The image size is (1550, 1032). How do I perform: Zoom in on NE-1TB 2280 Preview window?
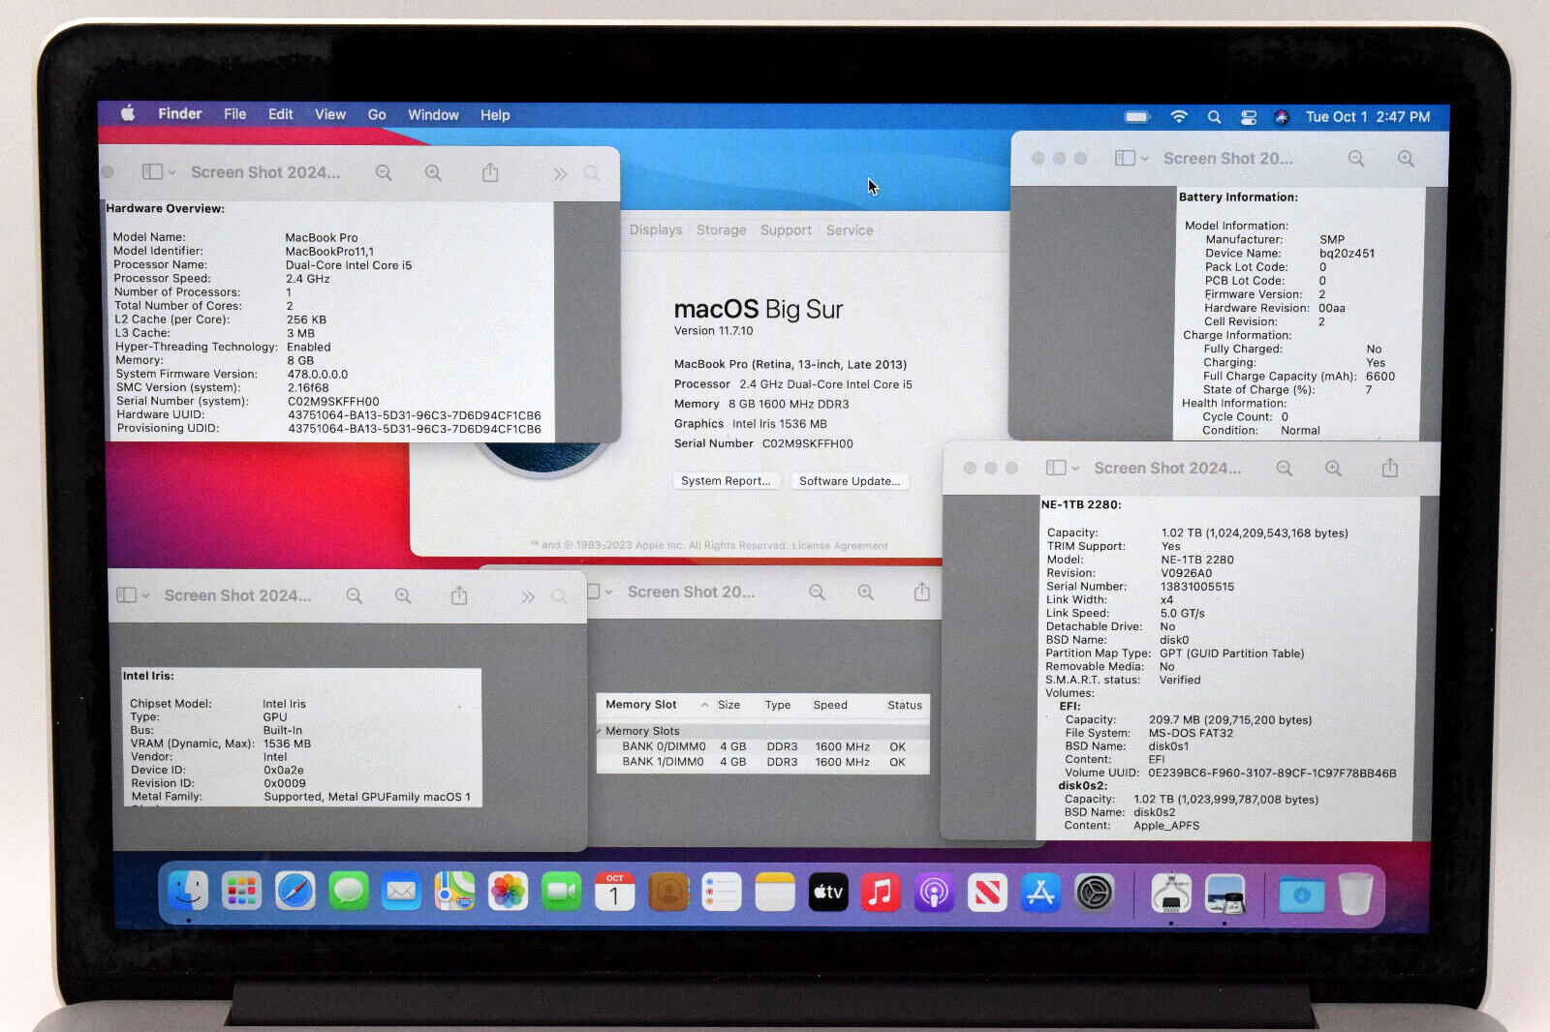1333,469
